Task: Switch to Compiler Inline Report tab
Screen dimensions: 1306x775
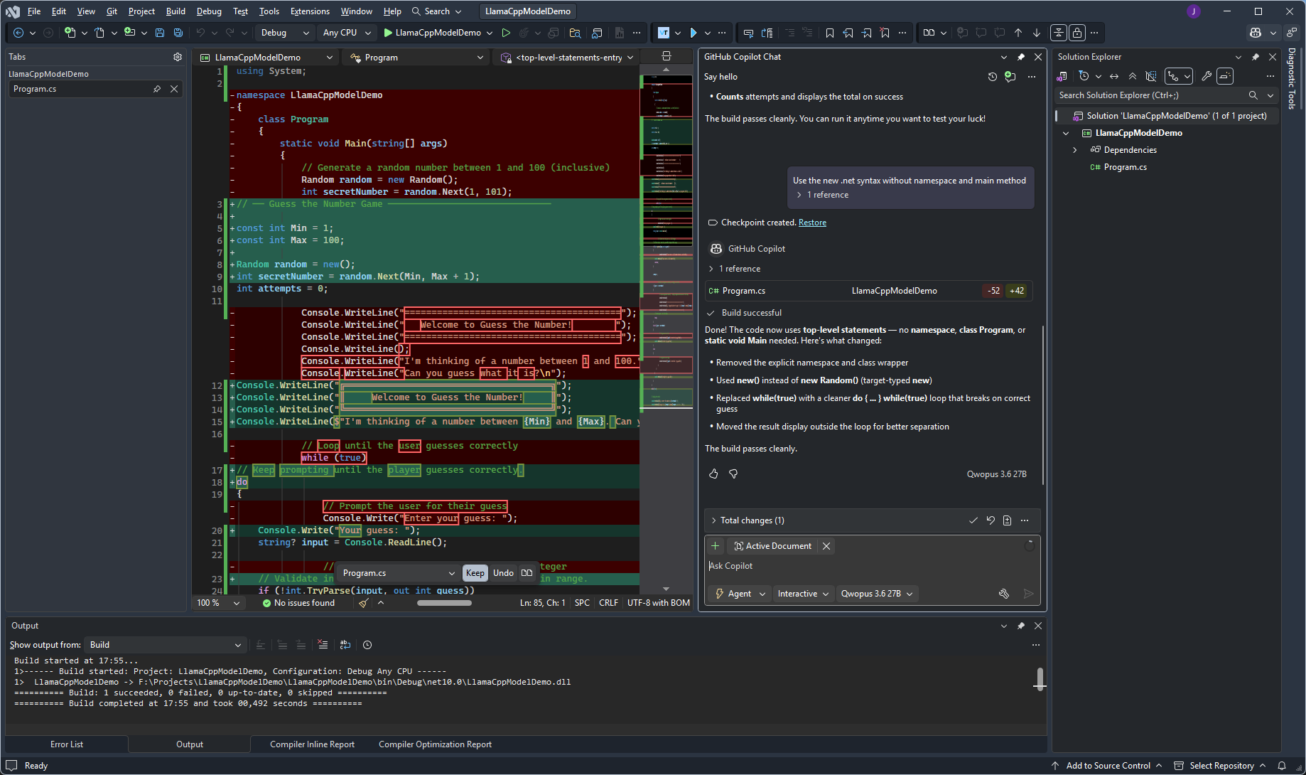Action: (312, 744)
